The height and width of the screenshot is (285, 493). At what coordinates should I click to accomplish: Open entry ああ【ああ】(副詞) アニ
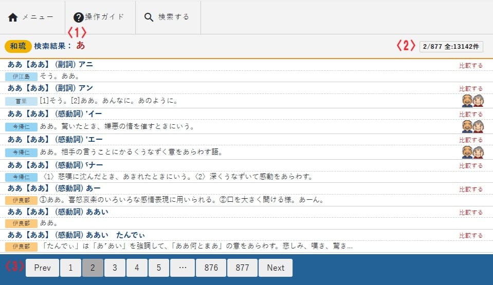pyautogui.click(x=50, y=64)
